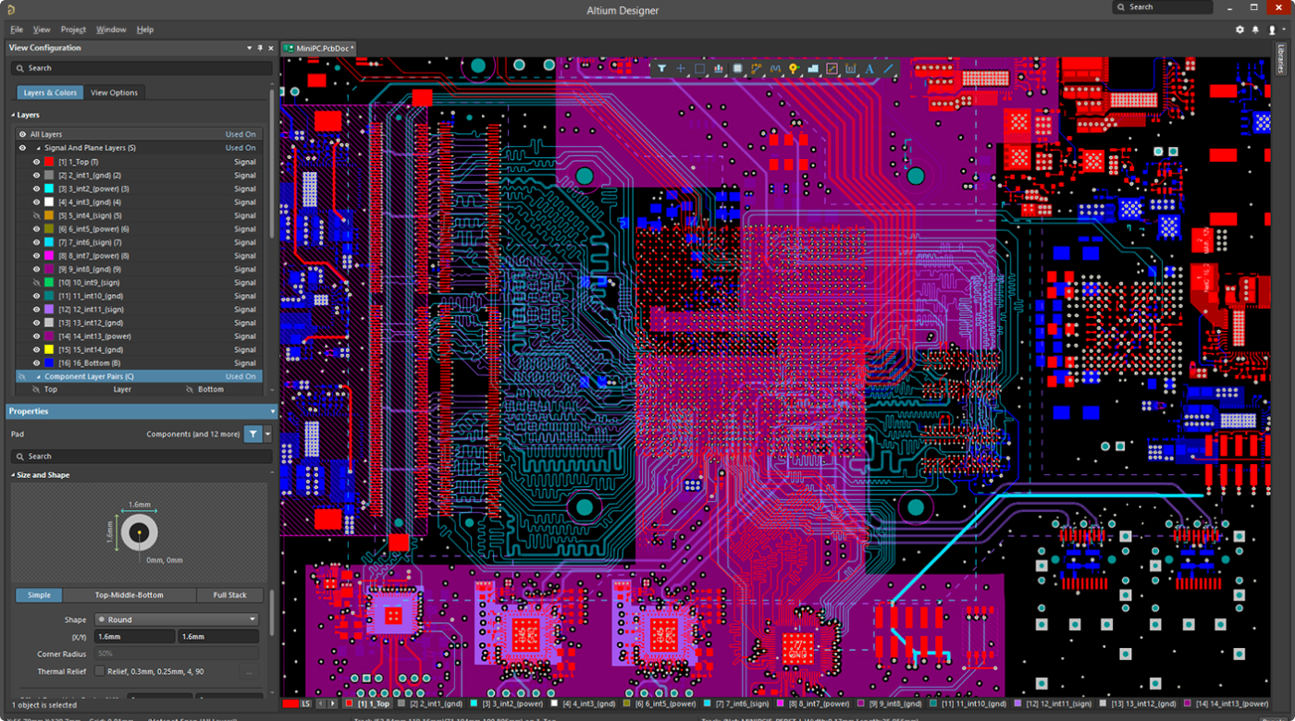Screen dimensions: 1295x721
Task: Choose the dashed rectangle selection tool
Action: [x=700, y=68]
